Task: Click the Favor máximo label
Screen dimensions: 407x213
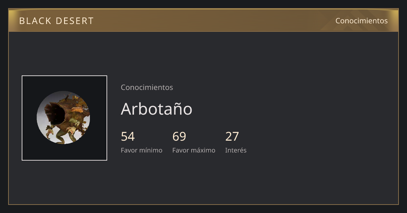Action: pyautogui.click(x=194, y=150)
